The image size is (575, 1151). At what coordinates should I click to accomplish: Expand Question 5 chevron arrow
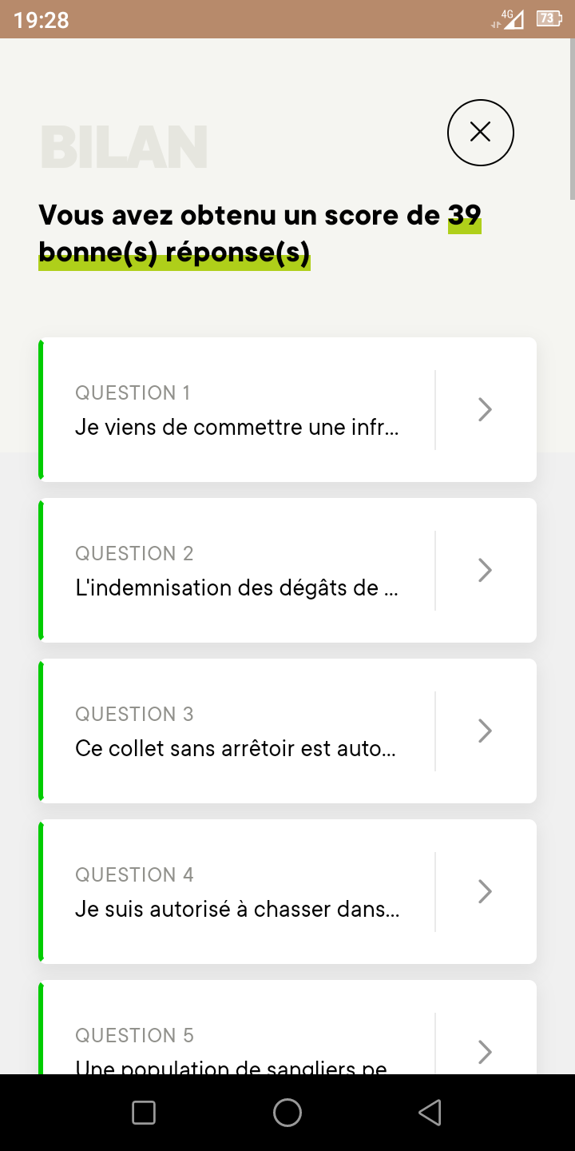484,1052
